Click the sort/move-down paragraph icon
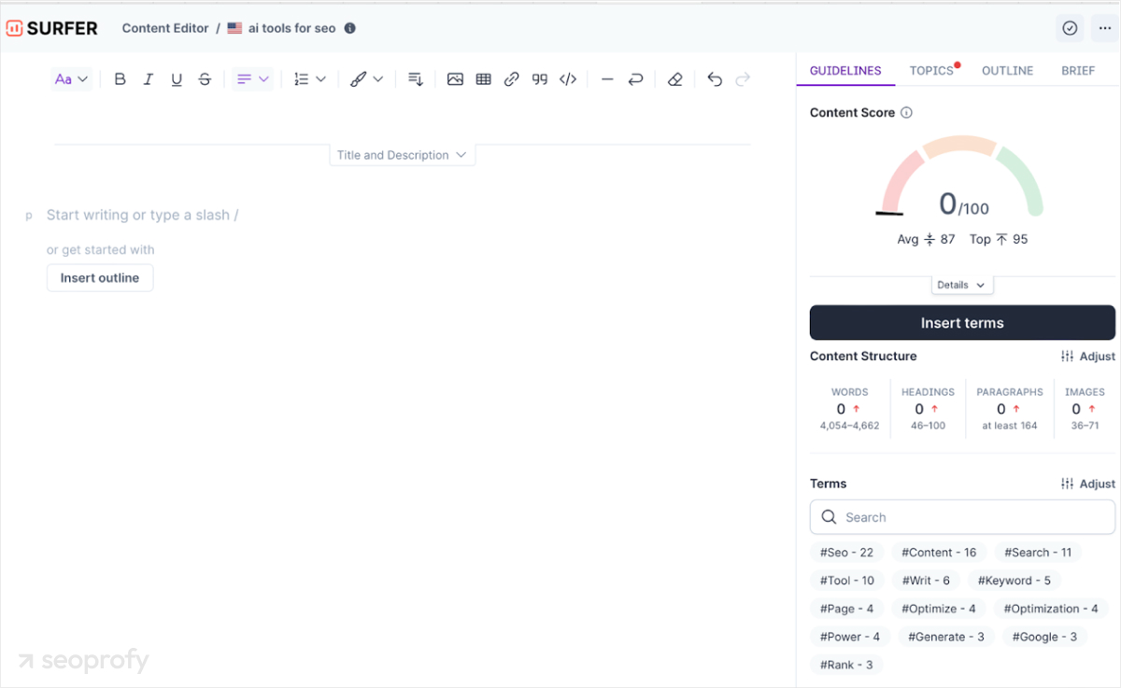Screen dimensions: 1121x688 point(417,79)
